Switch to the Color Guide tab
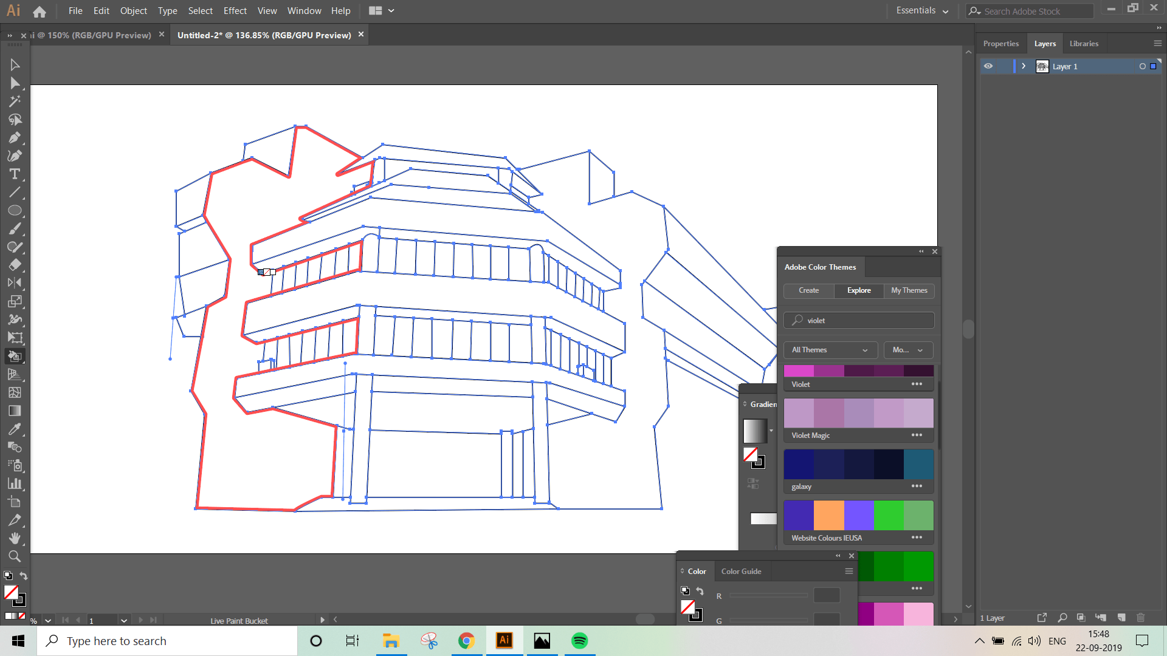The width and height of the screenshot is (1167, 656). point(741,571)
